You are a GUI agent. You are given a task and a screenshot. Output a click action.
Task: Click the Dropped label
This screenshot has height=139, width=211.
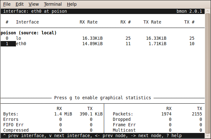[x=122, y=119]
